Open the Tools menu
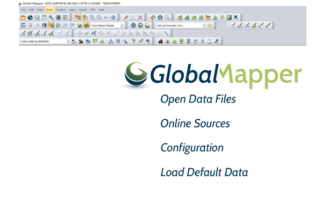 (x=50, y=10)
